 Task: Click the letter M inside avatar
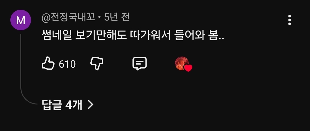coord(21,20)
